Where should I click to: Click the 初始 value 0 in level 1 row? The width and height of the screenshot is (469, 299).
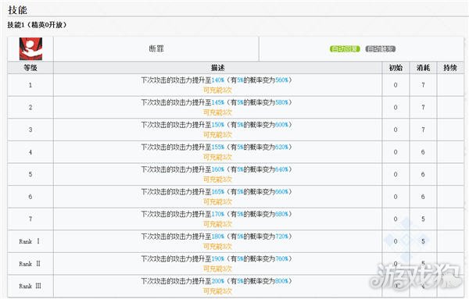pyautogui.click(x=396, y=85)
